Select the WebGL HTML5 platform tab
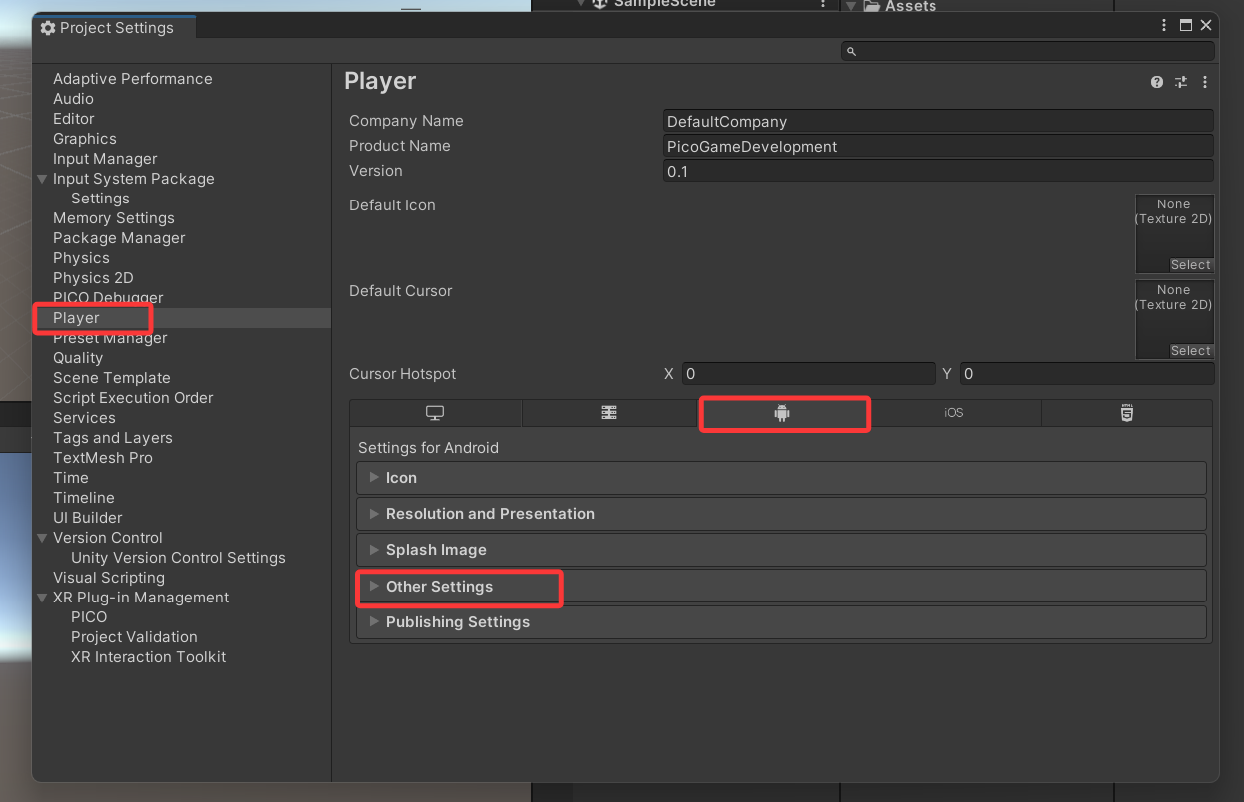The height and width of the screenshot is (802, 1244). pyautogui.click(x=1127, y=413)
